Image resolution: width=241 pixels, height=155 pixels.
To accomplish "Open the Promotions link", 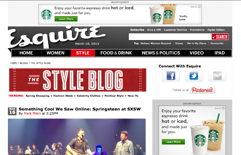I will click(x=197, y=30).
